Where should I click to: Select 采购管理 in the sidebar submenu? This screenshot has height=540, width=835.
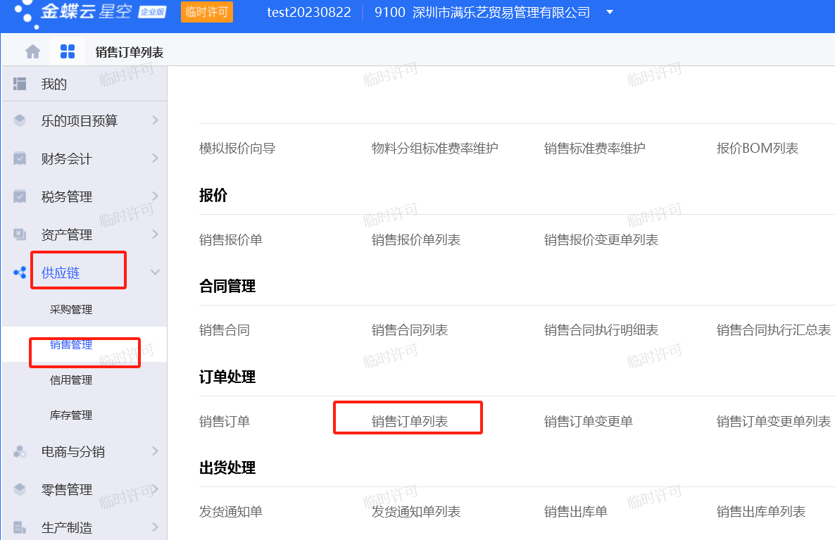point(71,310)
